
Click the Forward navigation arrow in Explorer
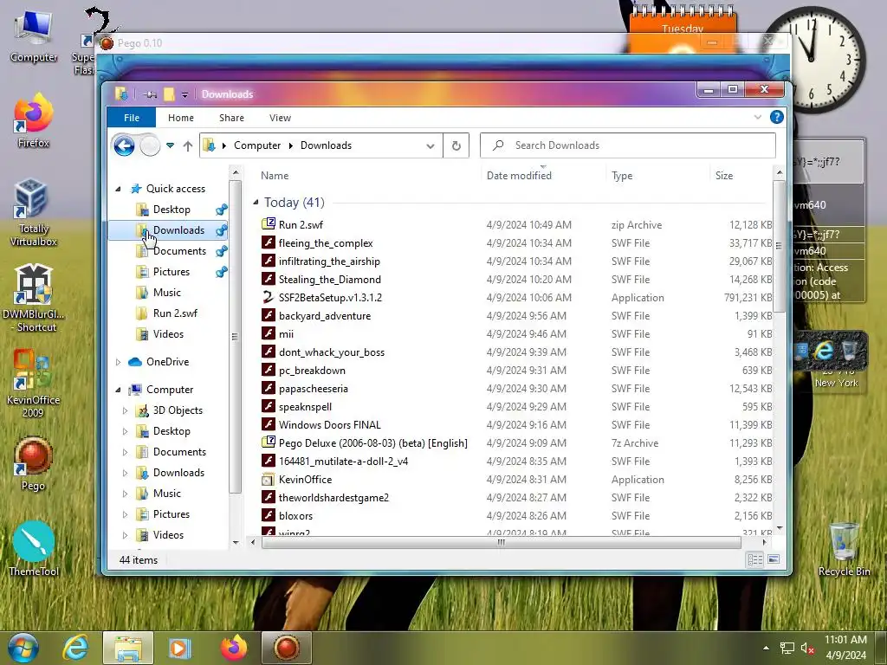coord(150,145)
